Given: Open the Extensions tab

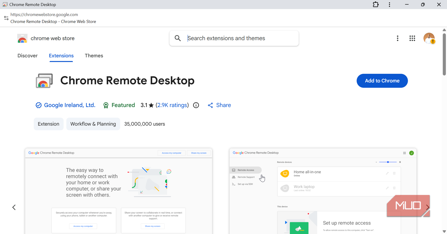Looking at the screenshot, I should click(x=61, y=56).
